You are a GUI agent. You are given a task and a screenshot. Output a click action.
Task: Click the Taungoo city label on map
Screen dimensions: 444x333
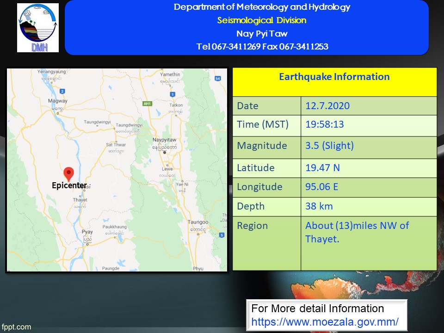(198, 222)
